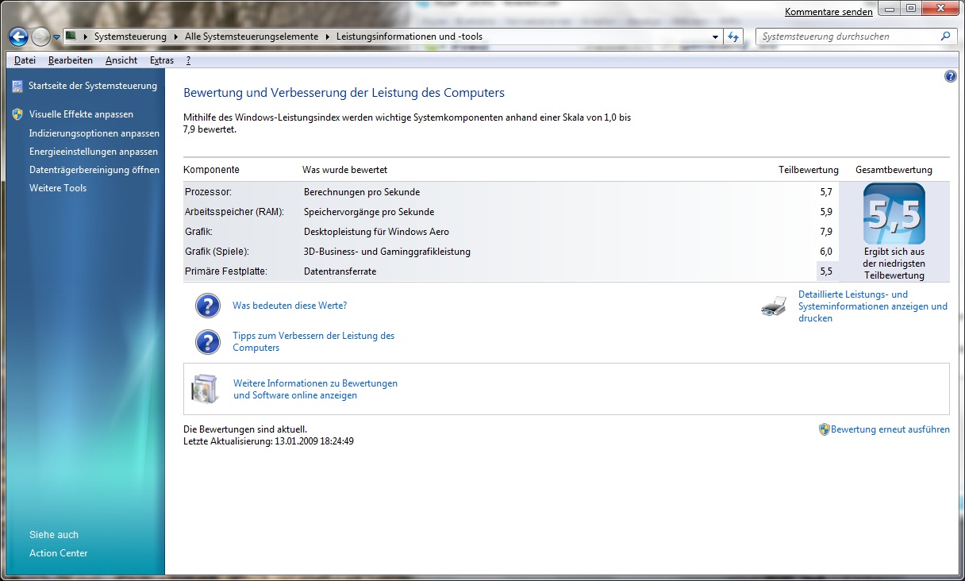Click the 6,0 Grafik (Spiele) subscore
The width and height of the screenshot is (965, 581).
click(x=826, y=252)
